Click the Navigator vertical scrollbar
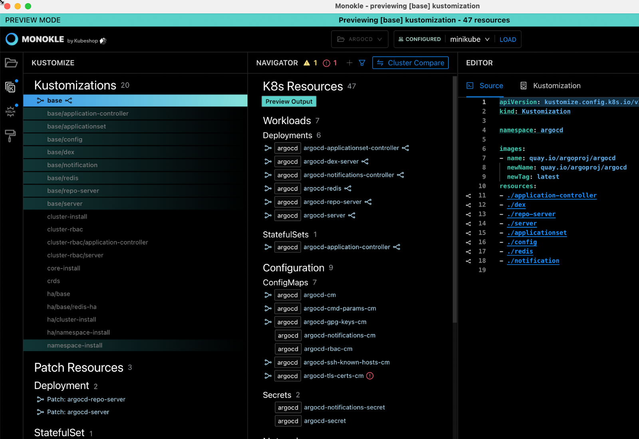Image resolution: width=639 pixels, height=439 pixels. point(454,200)
